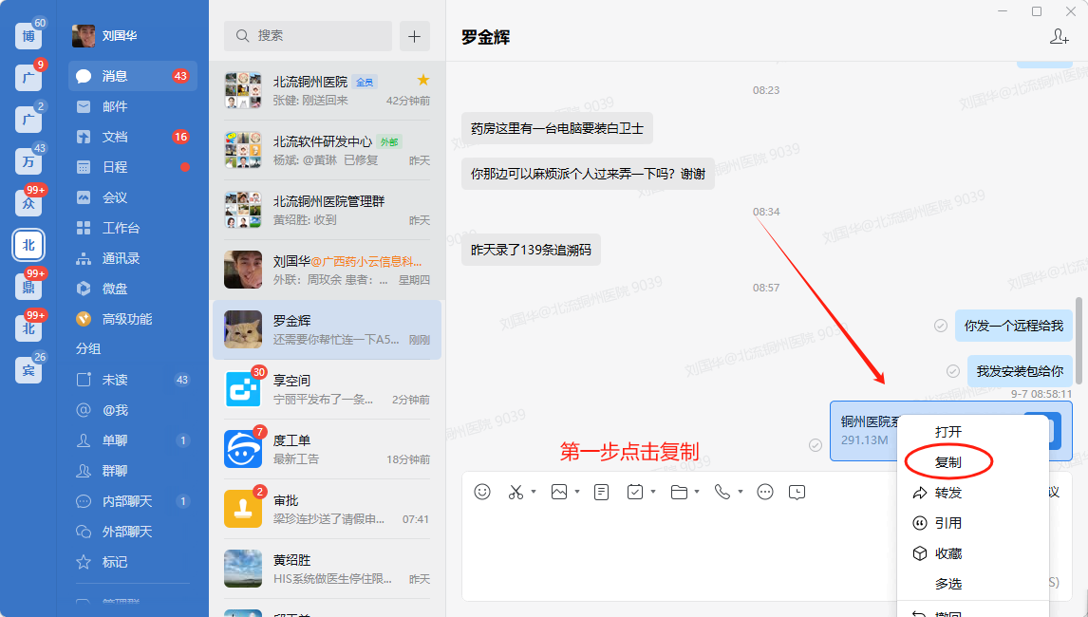Open more options ellipsis in chat toolbar

[x=765, y=492]
